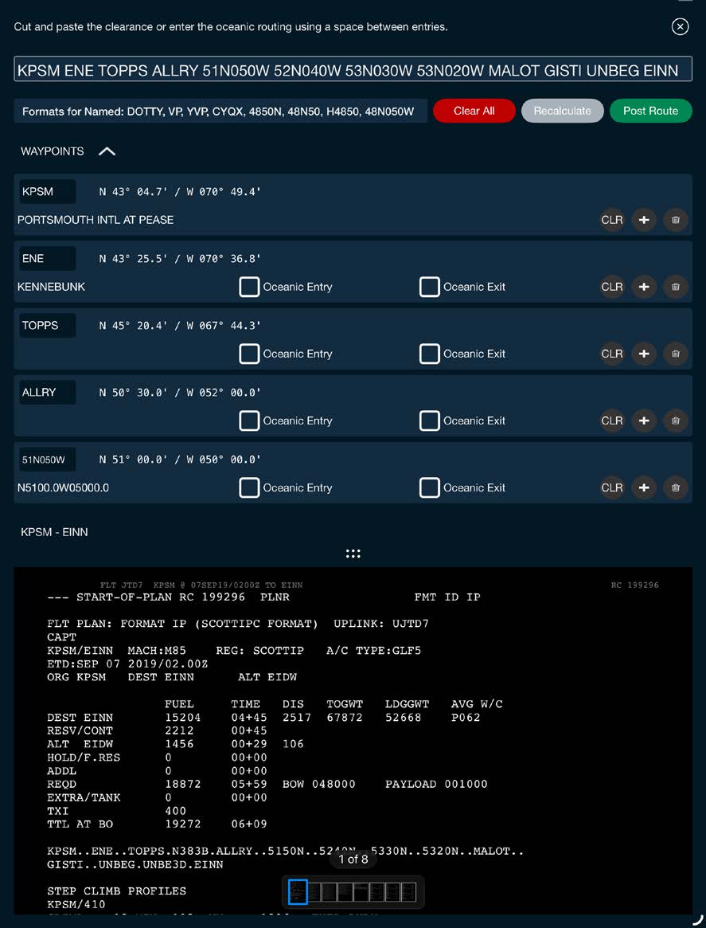Click CLR on the ALLRY waypoint row
The width and height of the screenshot is (706, 928).
tap(611, 421)
